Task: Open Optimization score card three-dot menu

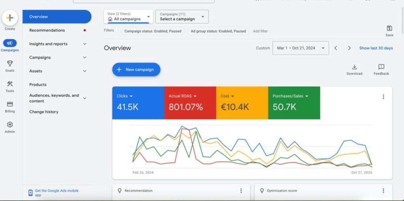Action: click(x=383, y=191)
